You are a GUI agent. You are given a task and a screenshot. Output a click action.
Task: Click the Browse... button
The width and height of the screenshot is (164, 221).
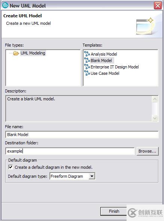[x=148, y=151]
